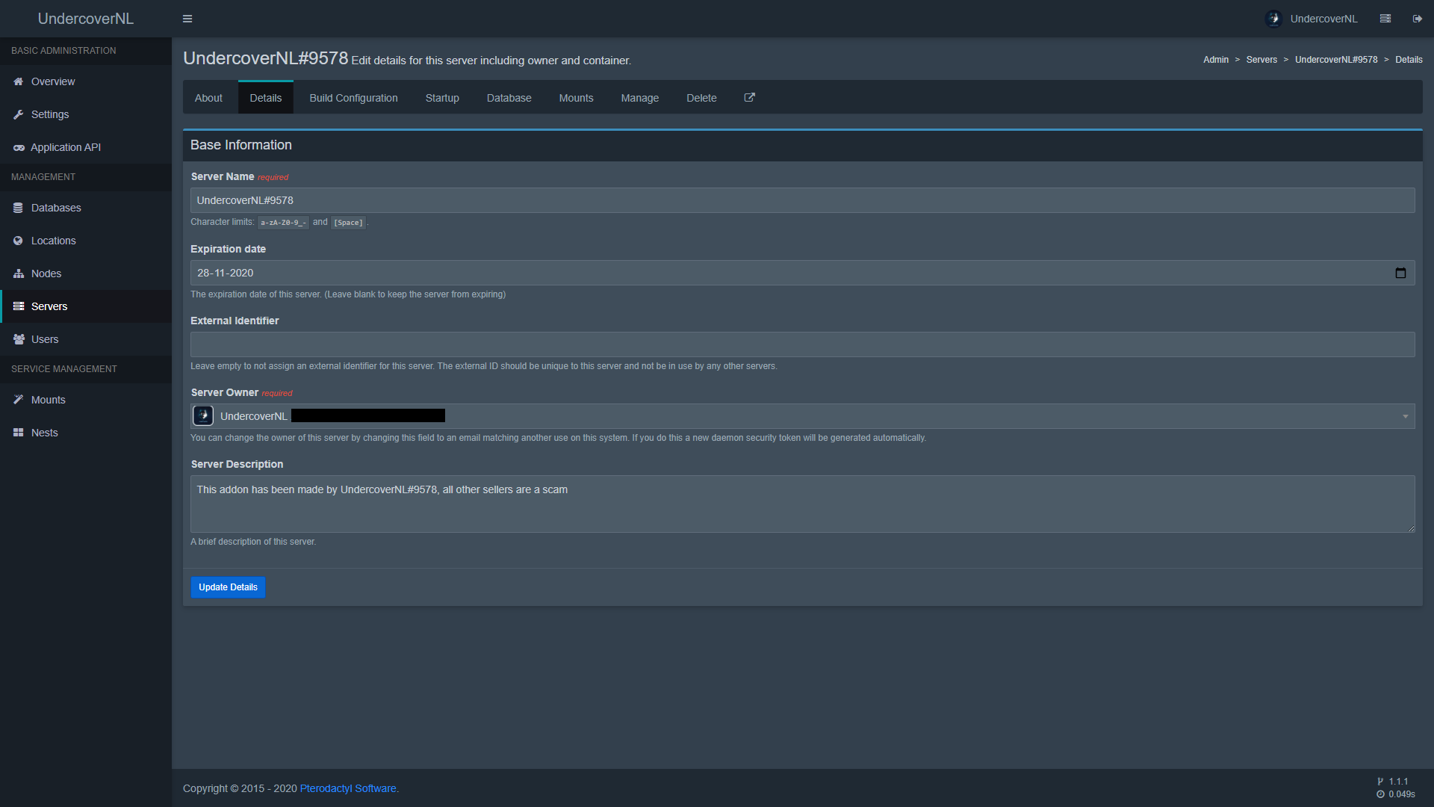Switch to the Mounts tab
Screen dimensions: 1434x807
(576, 98)
